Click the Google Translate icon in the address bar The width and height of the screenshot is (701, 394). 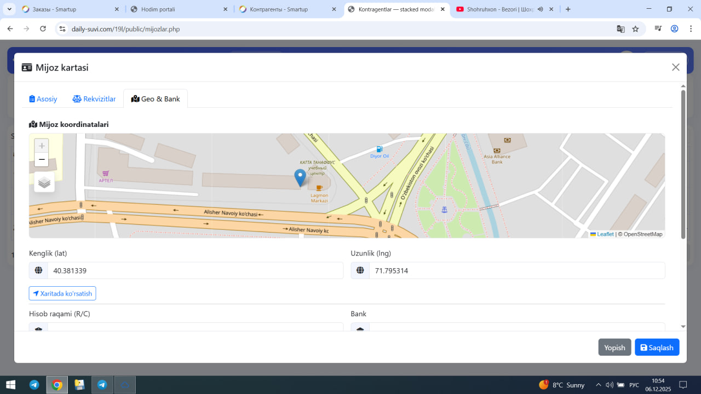tap(620, 29)
